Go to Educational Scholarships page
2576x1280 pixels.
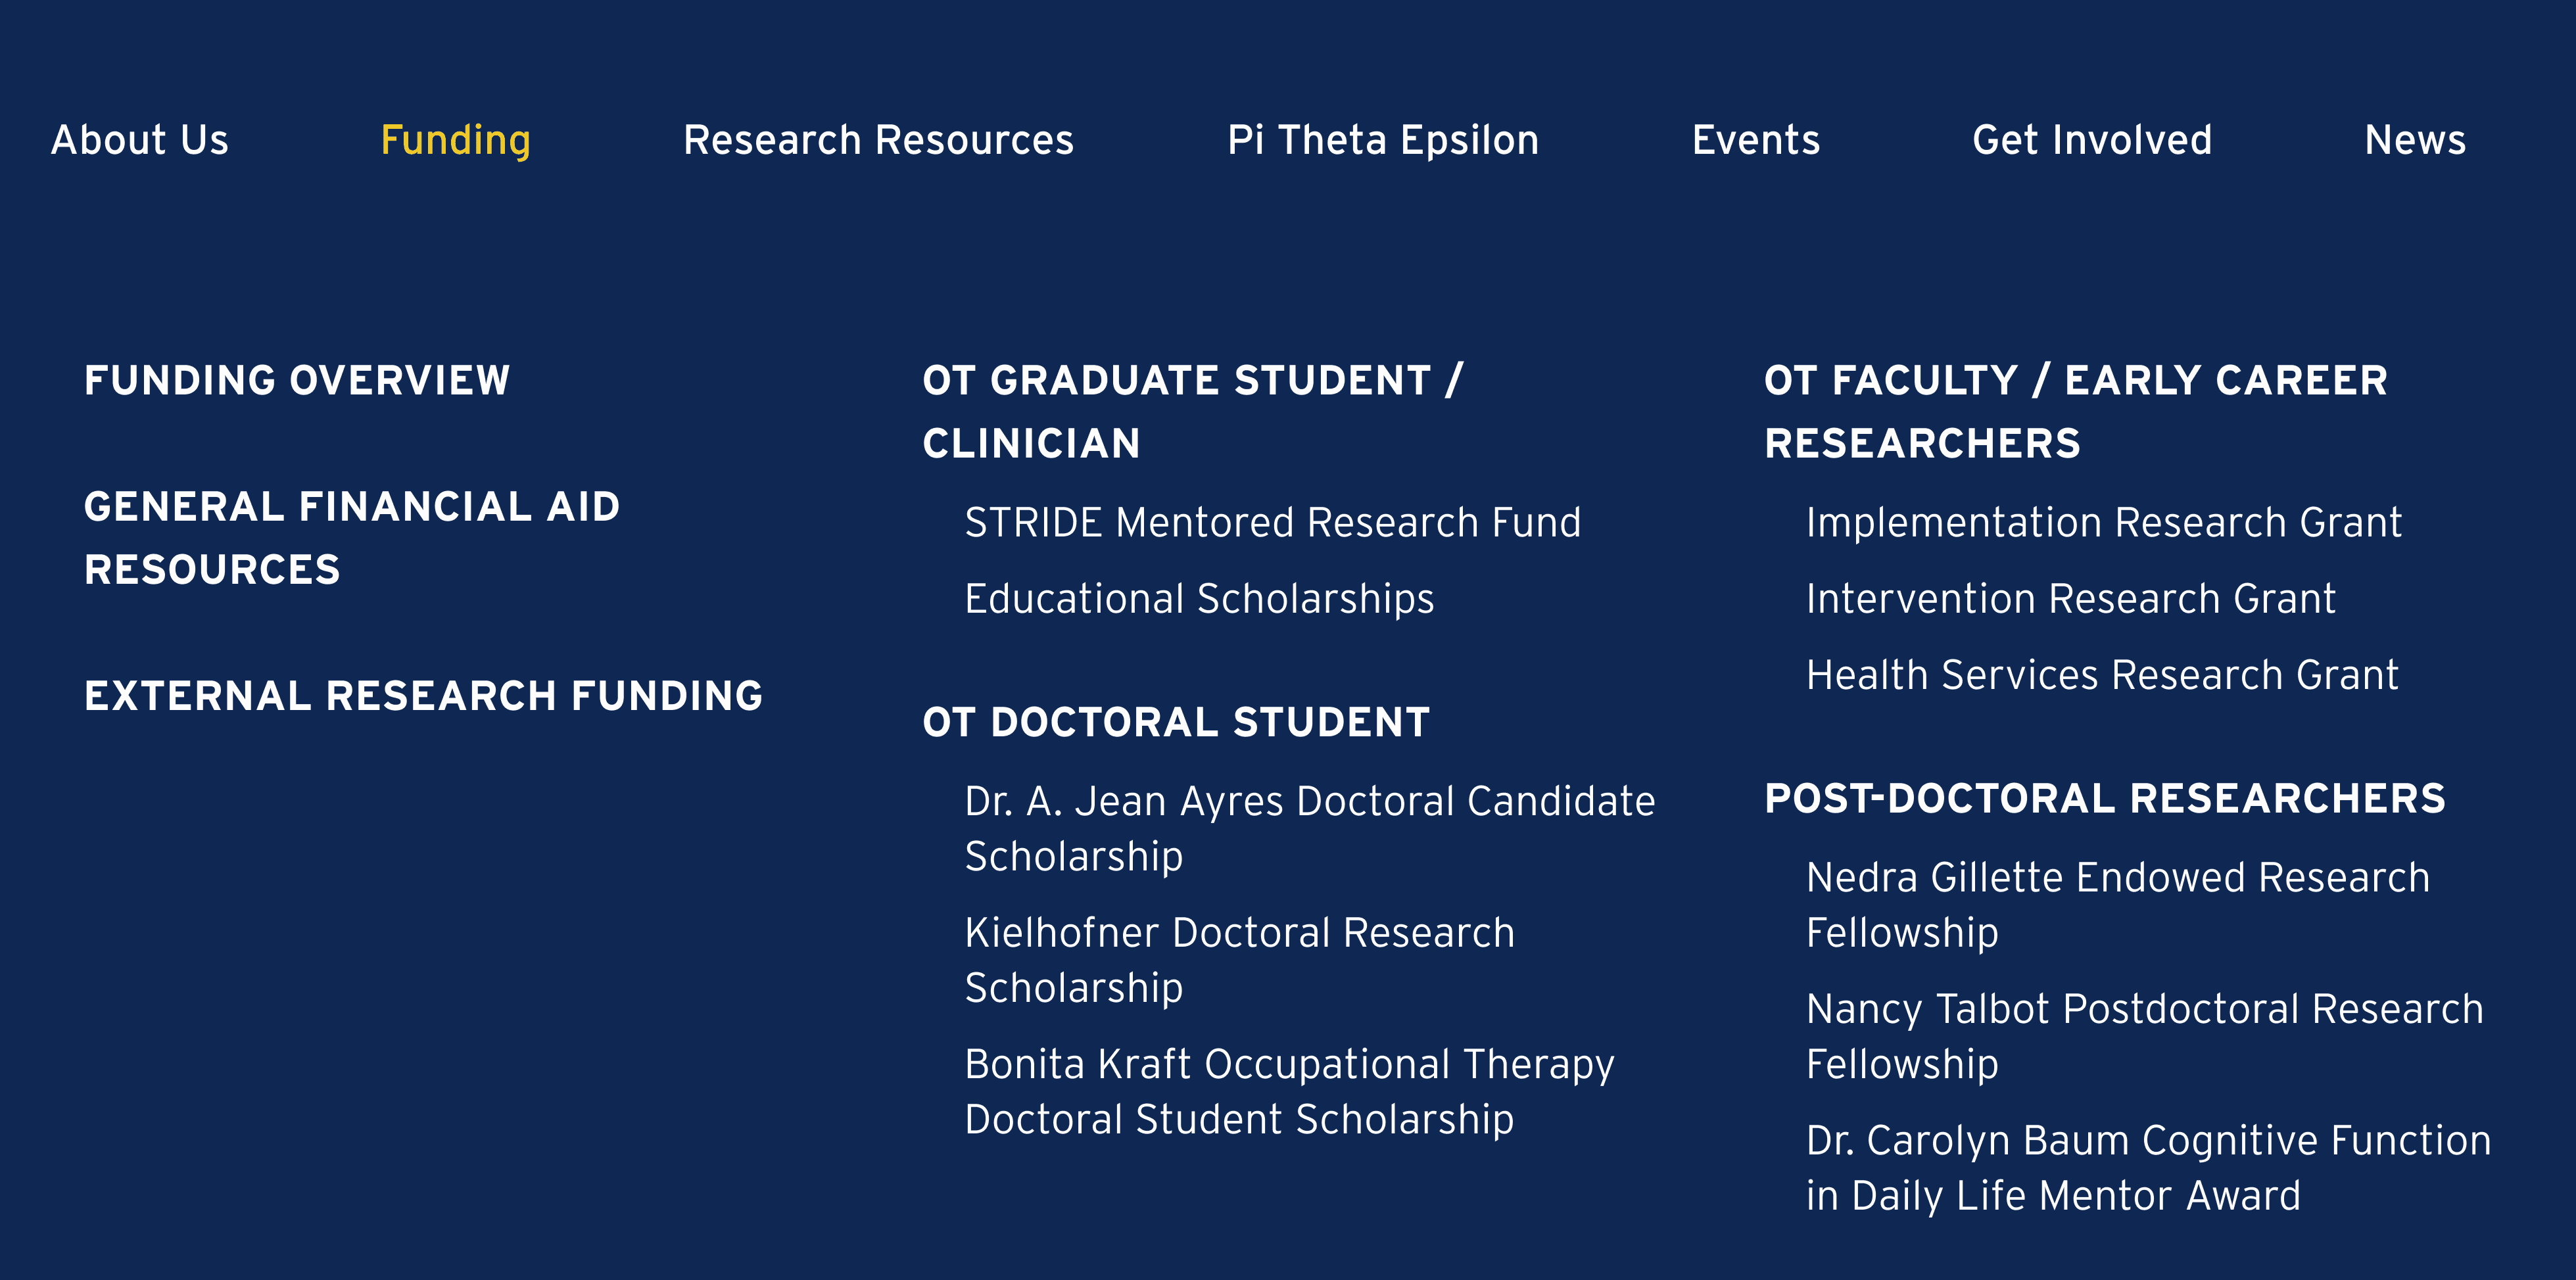[x=1199, y=600]
